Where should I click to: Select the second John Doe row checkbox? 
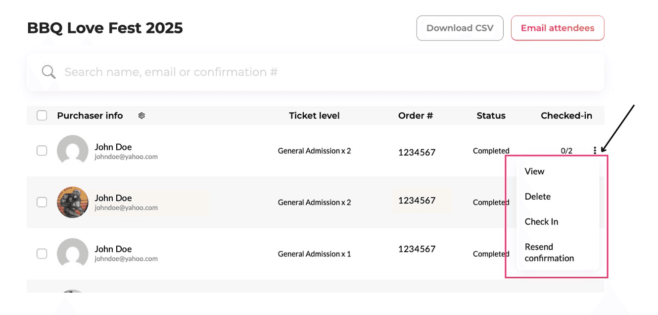click(x=42, y=202)
